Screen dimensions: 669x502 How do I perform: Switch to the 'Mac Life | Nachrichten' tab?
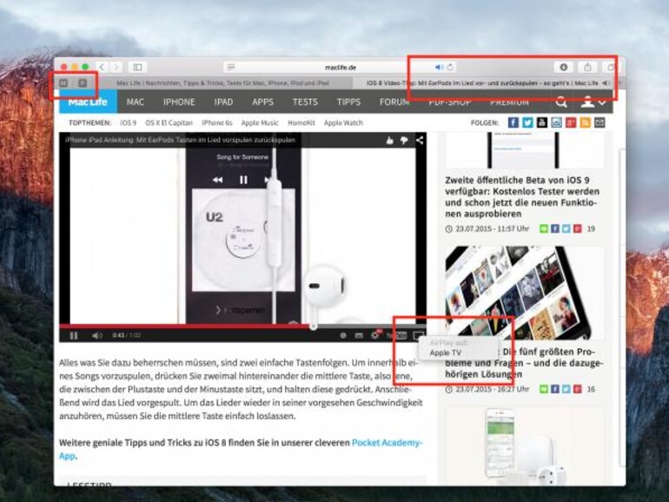point(222,83)
